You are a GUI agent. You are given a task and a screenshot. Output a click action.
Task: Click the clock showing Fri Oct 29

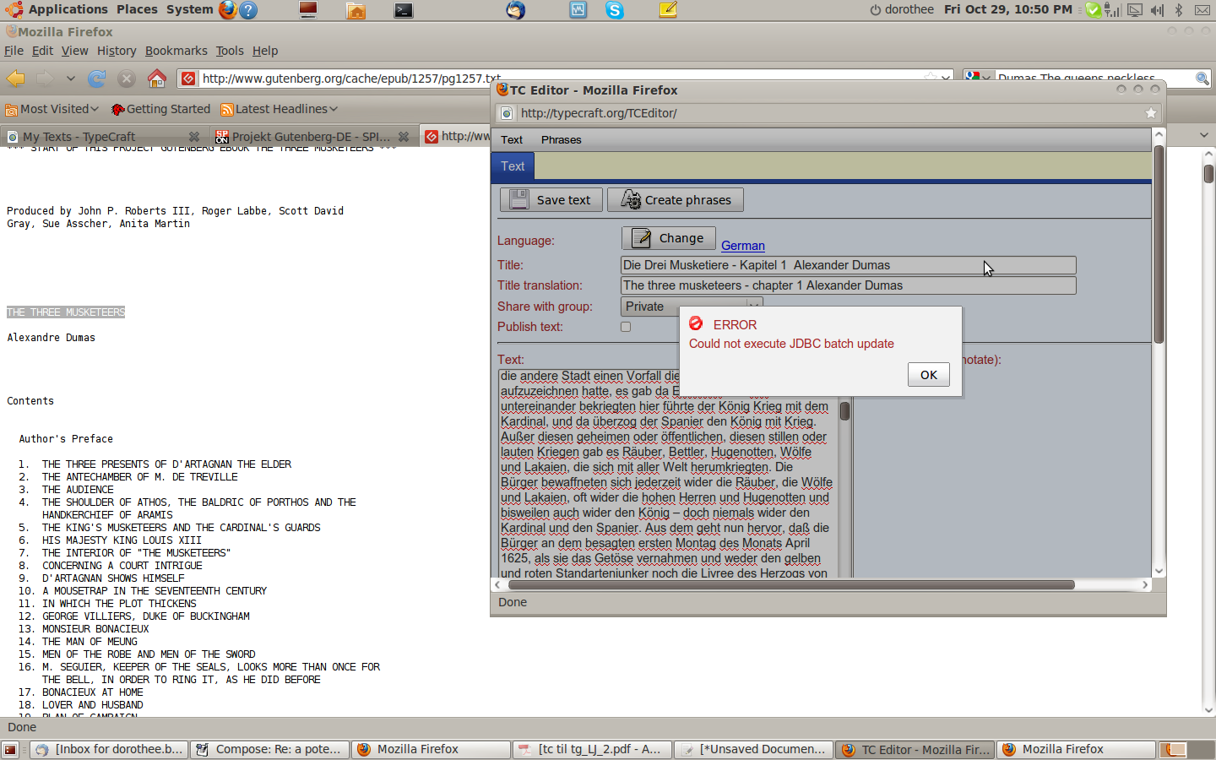pyautogui.click(x=1008, y=9)
